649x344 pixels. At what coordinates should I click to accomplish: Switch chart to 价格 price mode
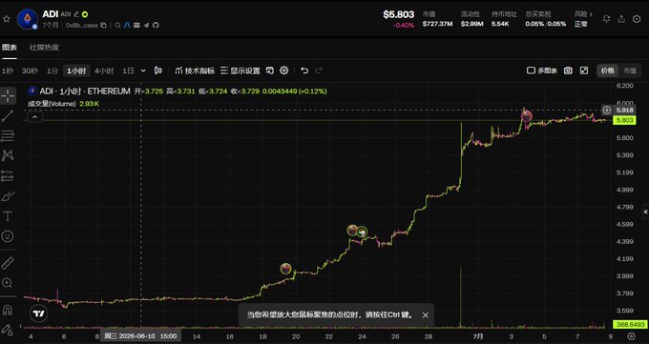[x=608, y=71]
